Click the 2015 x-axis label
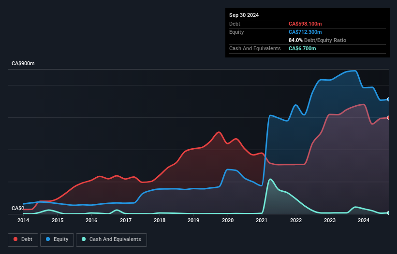The height and width of the screenshot is (254, 397). pyautogui.click(x=58, y=220)
